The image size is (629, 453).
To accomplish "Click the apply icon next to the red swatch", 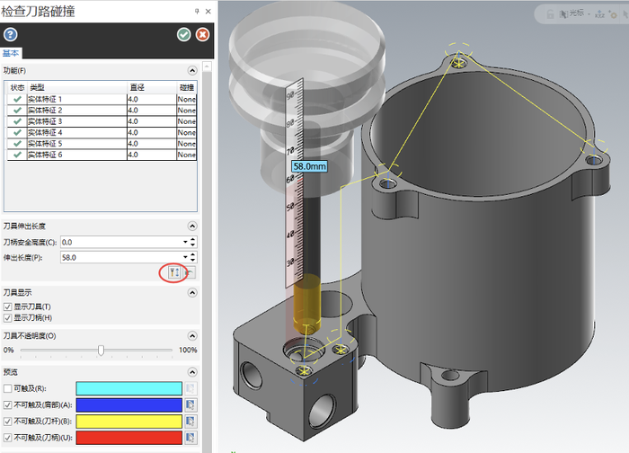I will 190,438.
